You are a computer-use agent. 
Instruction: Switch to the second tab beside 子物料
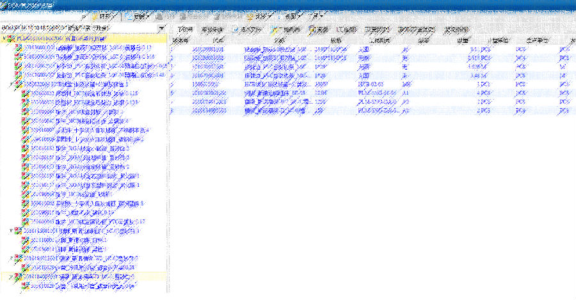click(212, 29)
